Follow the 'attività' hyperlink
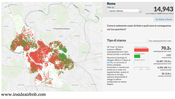 110,63
